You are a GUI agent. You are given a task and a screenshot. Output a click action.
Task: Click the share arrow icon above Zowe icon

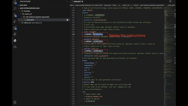click(x=15, y=34)
